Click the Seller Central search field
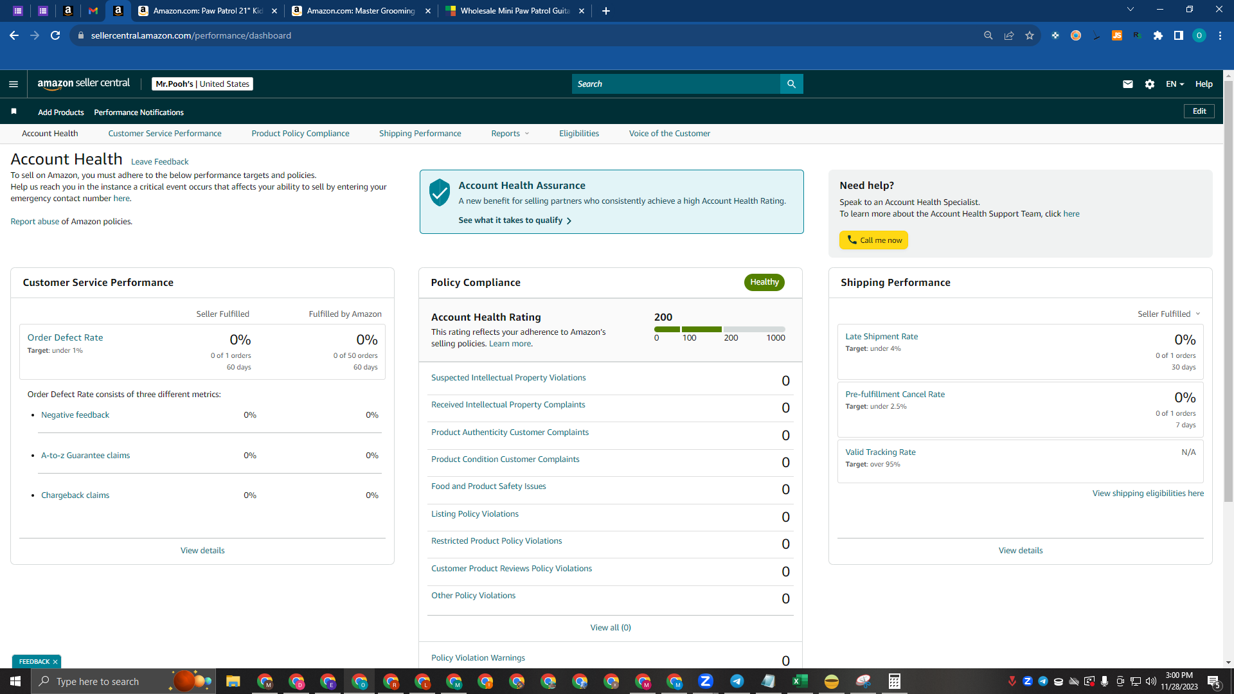Image resolution: width=1234 pixels, height=694 pixels. pyautogui.click(x=675, y=84)
